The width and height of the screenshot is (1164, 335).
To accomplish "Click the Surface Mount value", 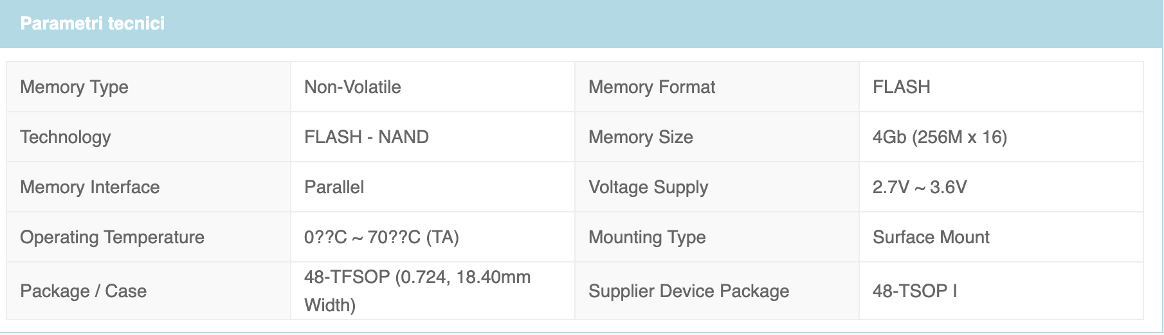I will 931,237.
